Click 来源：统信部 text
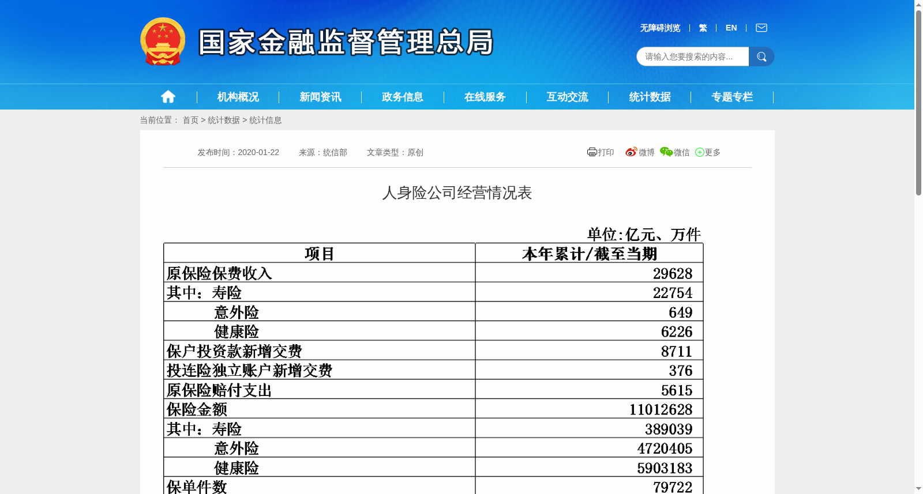This screenshot has width=923, height=494. coord(323,152)
